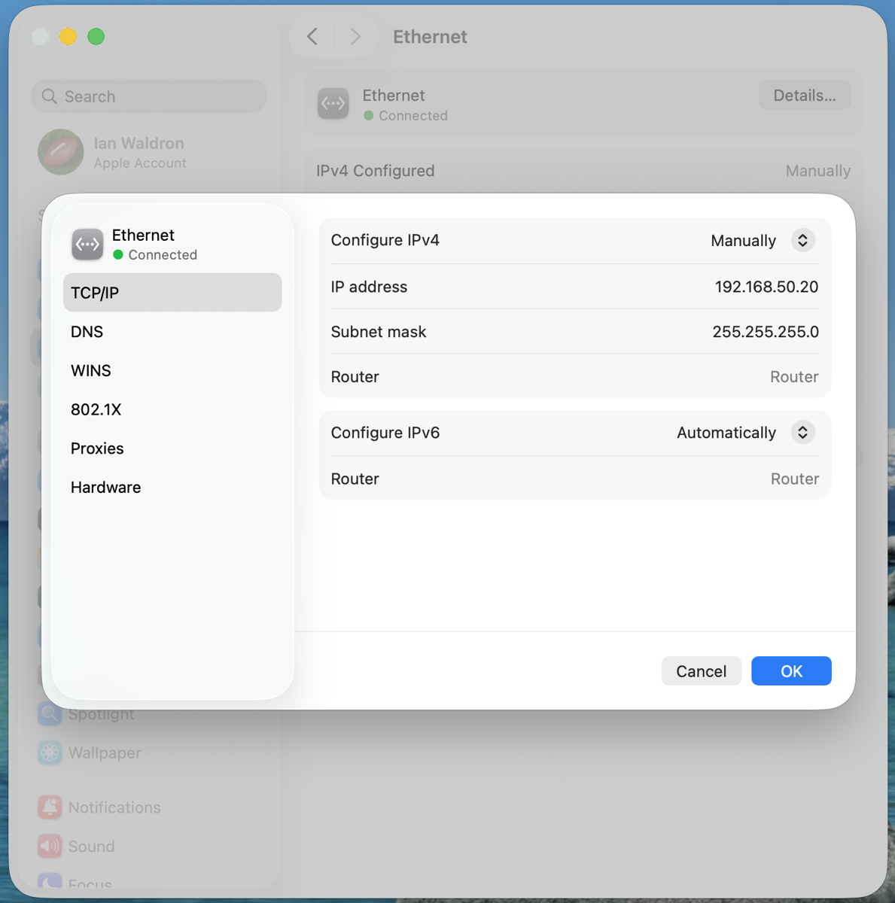Confirm changes with the OK button
Screen dimensions: 895x903
791,670
